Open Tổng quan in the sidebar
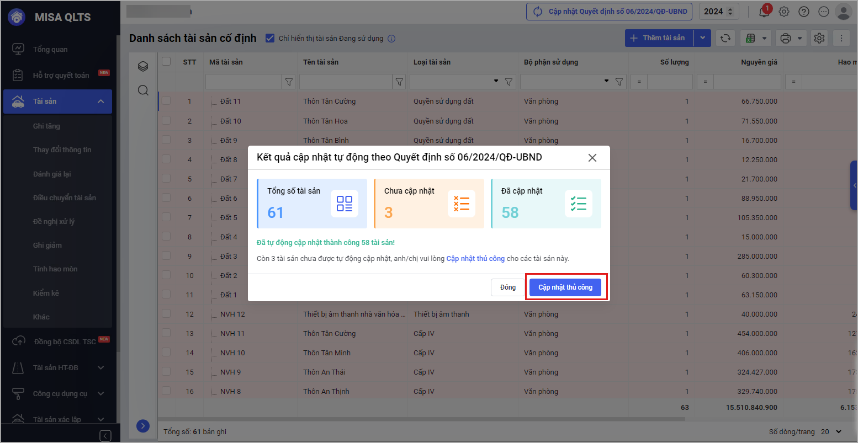Image resolution: width=858 pixels, height=443 pixels. (x=50, y=49)
